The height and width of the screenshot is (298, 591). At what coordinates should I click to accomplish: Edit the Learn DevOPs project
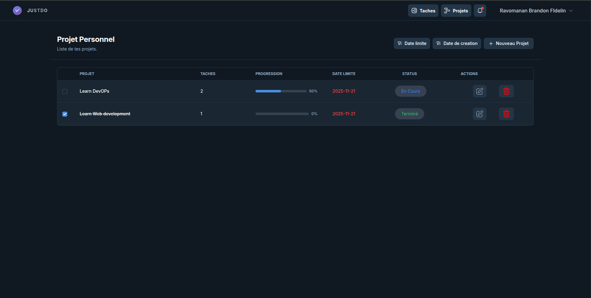(479, 91)
